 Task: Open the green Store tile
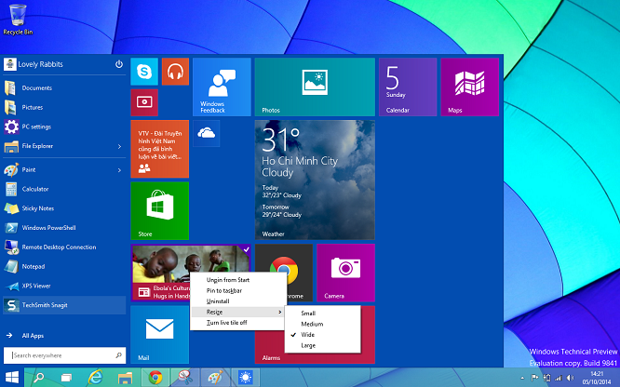click(x=160, y=210)
